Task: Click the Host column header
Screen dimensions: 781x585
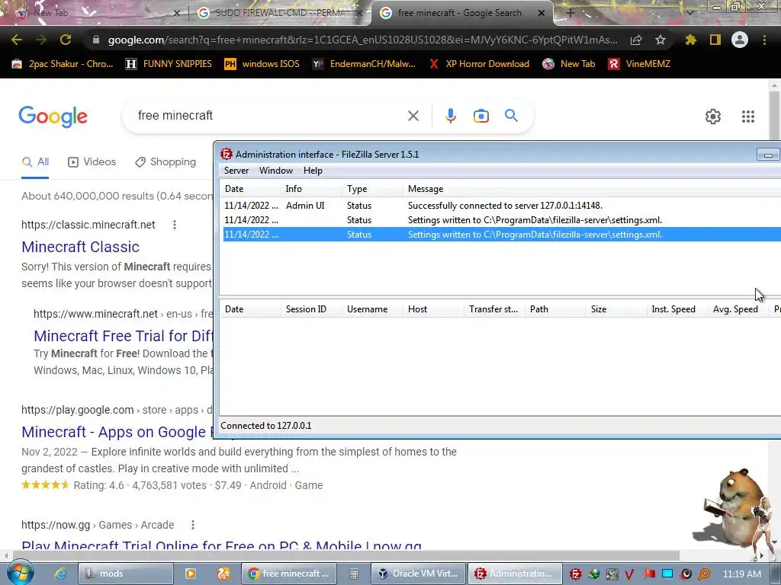Action: pos(433,309)
